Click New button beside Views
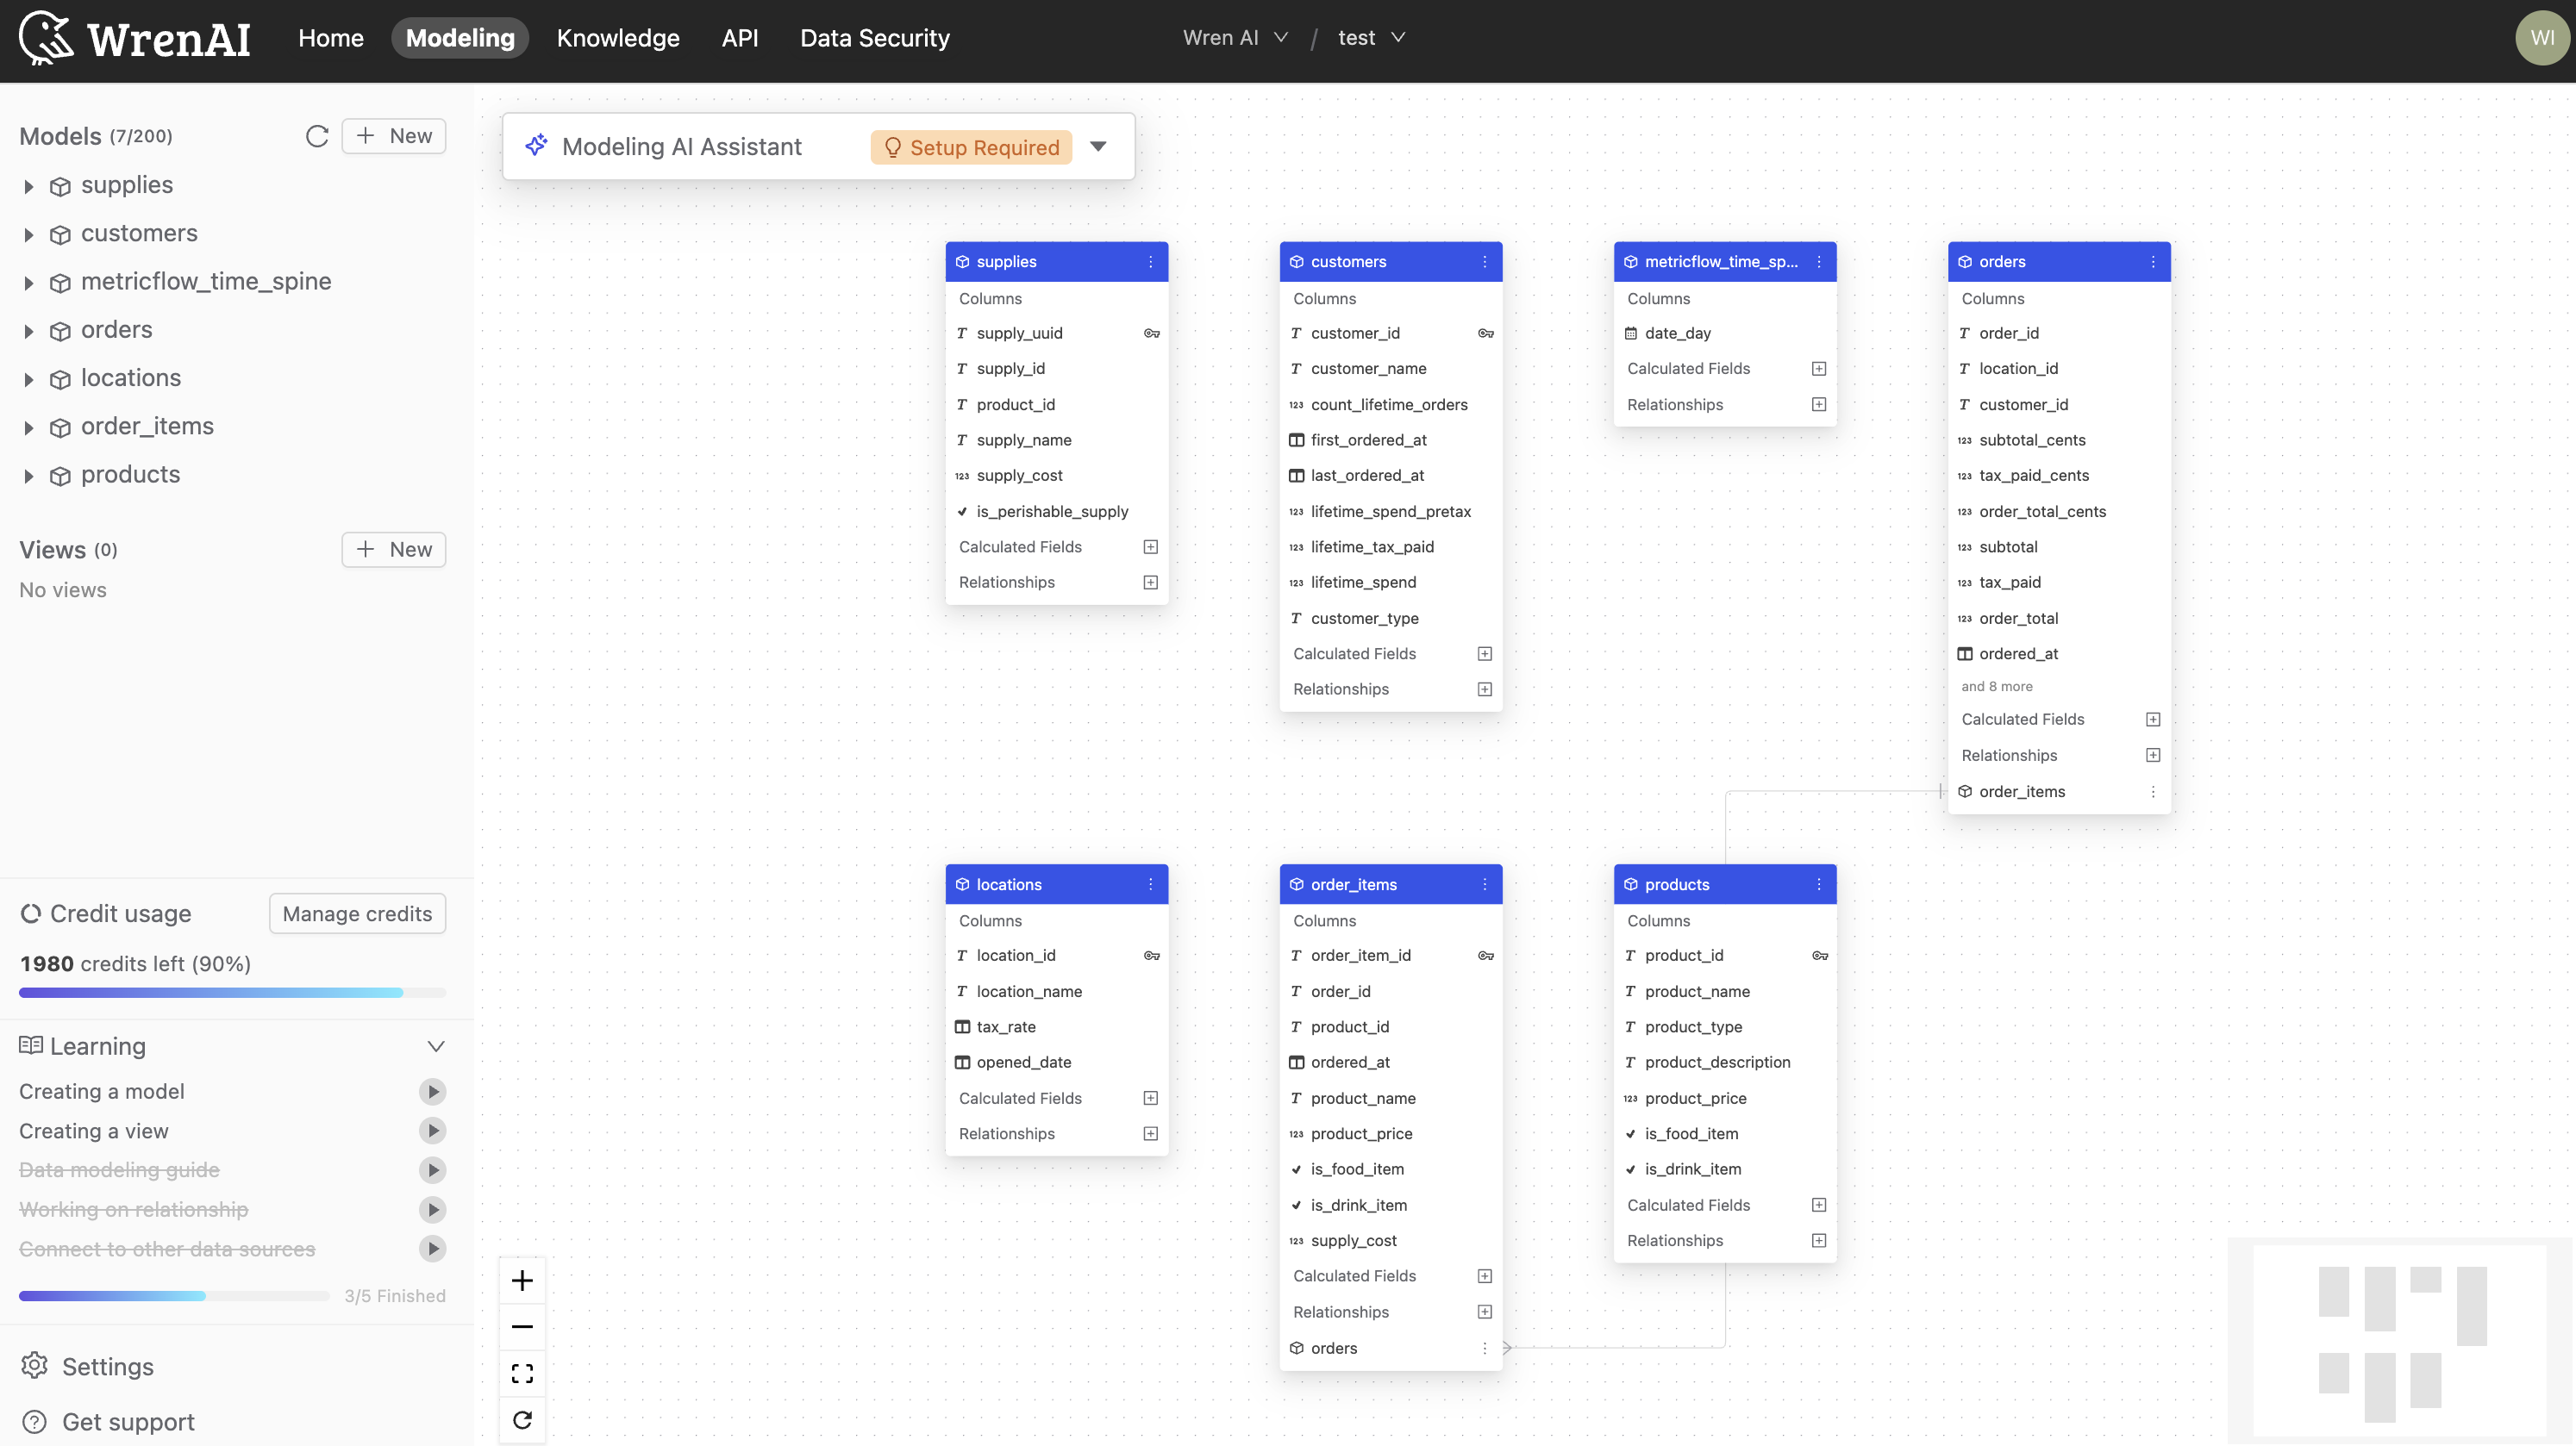This screenshot has width=2576, height=1446. point(394,550)
